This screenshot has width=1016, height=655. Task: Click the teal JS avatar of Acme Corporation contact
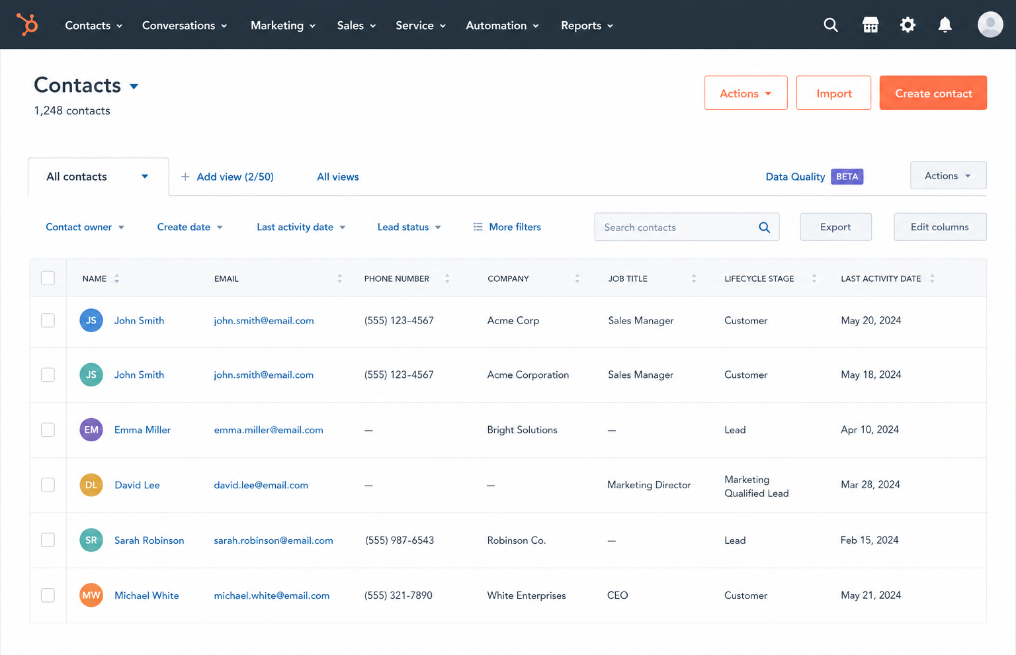point(91,374)
